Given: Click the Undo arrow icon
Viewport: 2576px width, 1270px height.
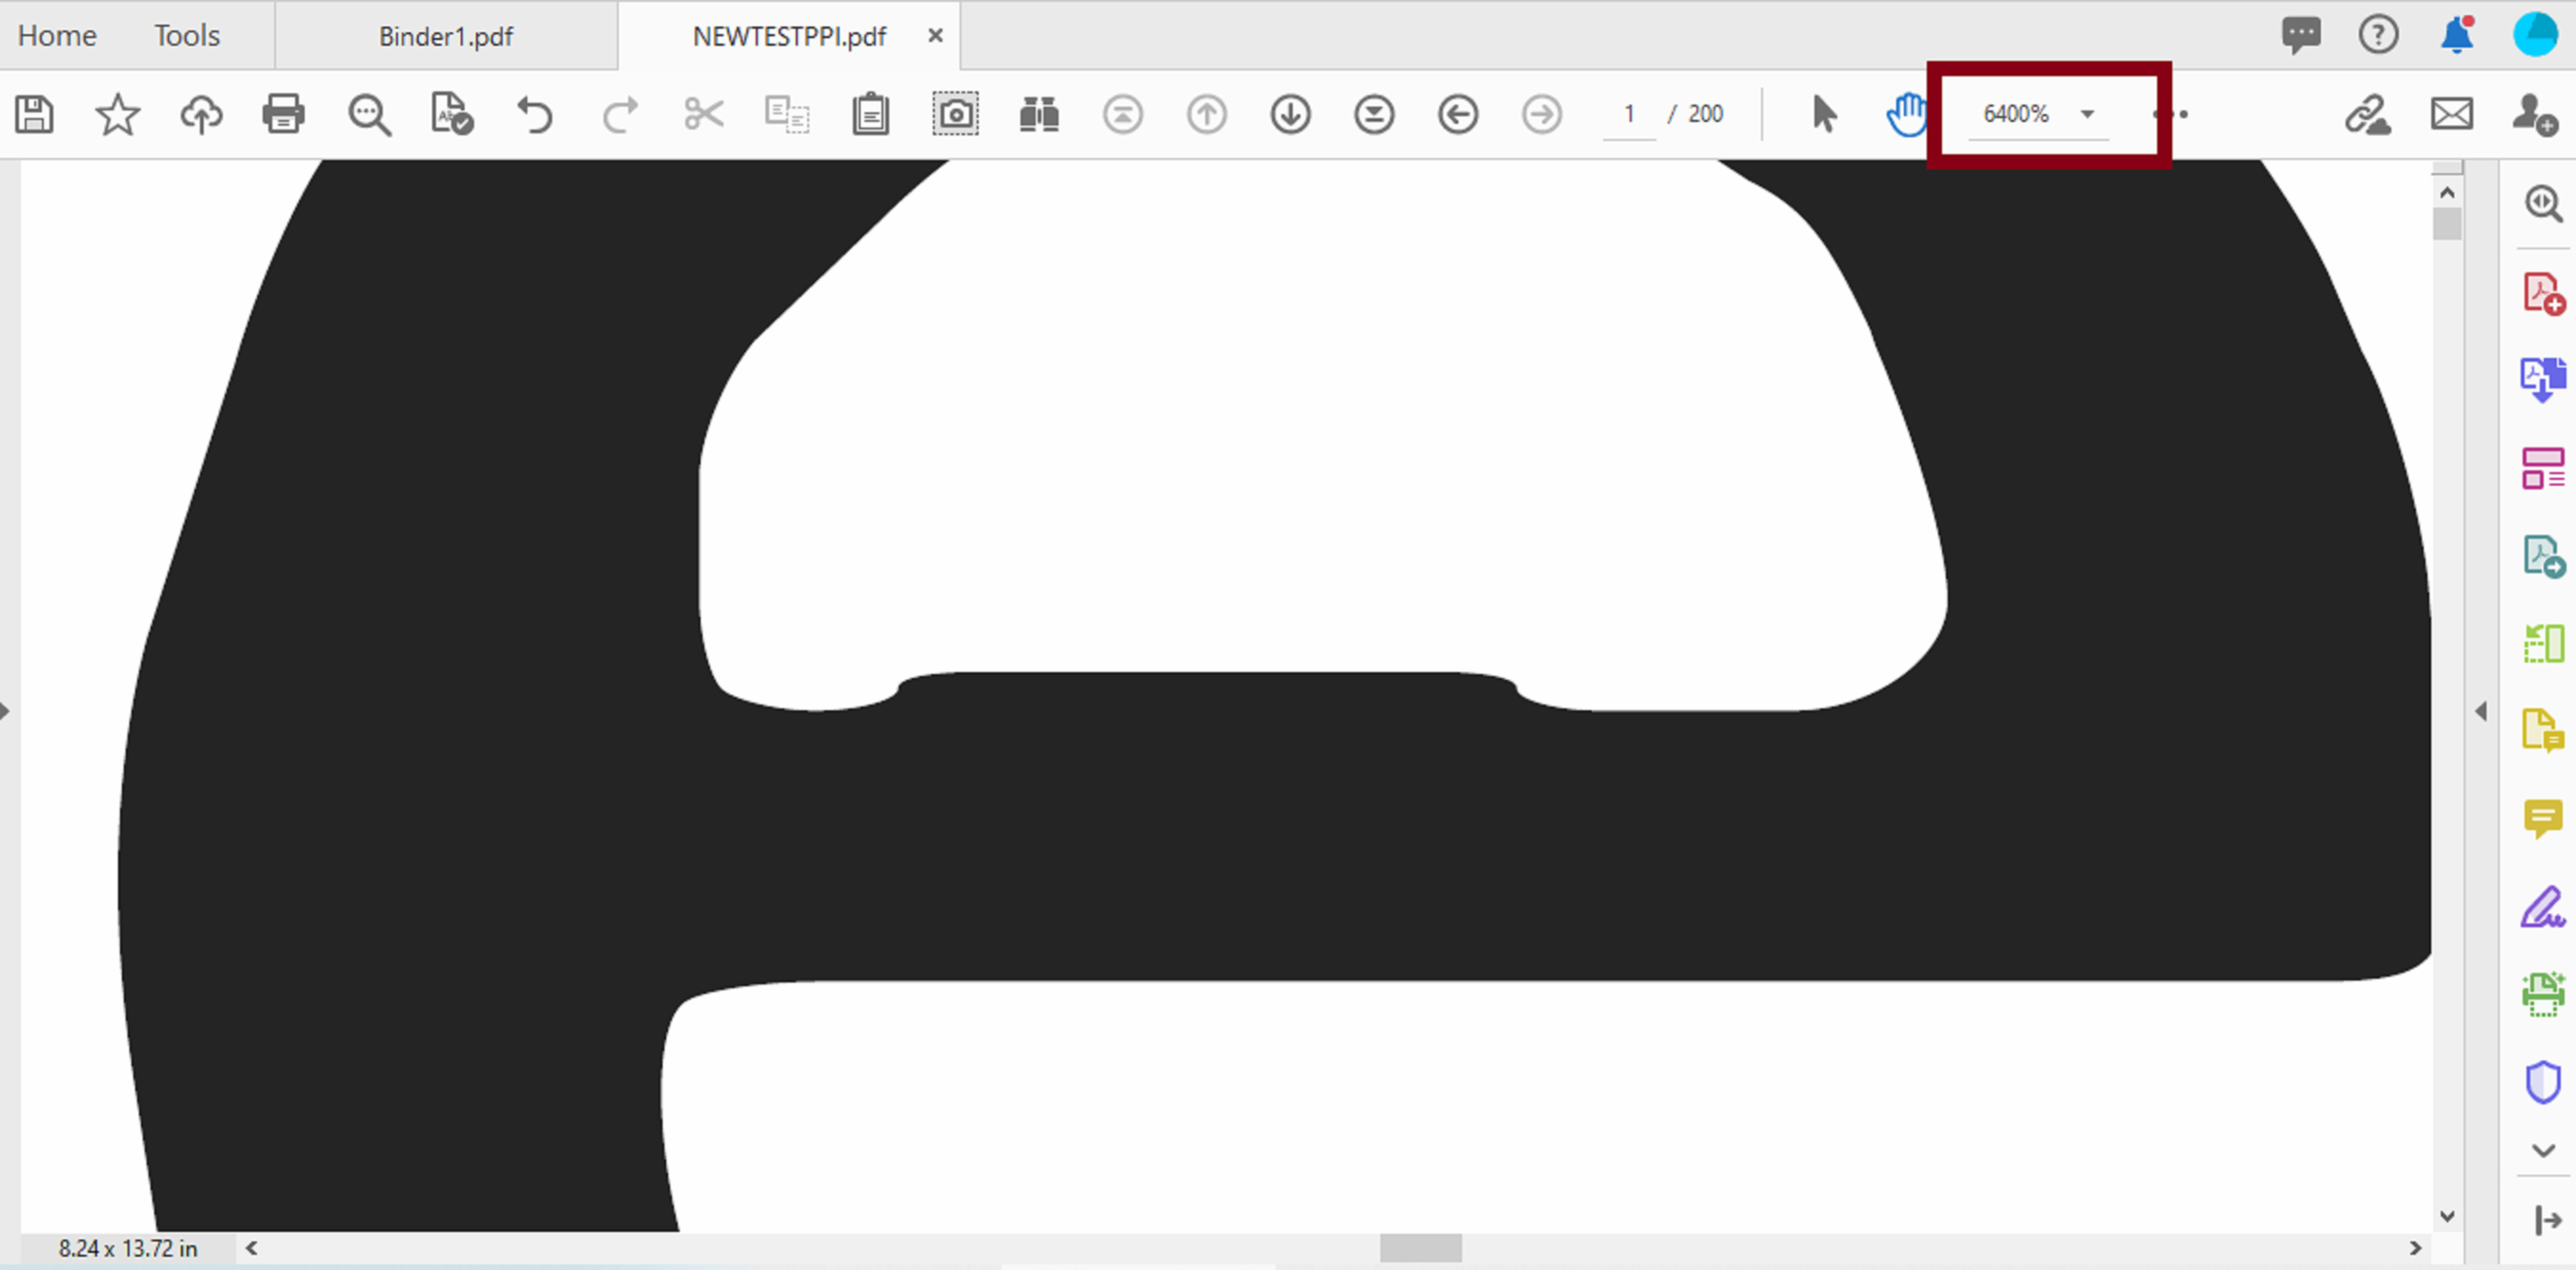Looking at the screenshot, I should pyautogui.click(x=535, y=114).
